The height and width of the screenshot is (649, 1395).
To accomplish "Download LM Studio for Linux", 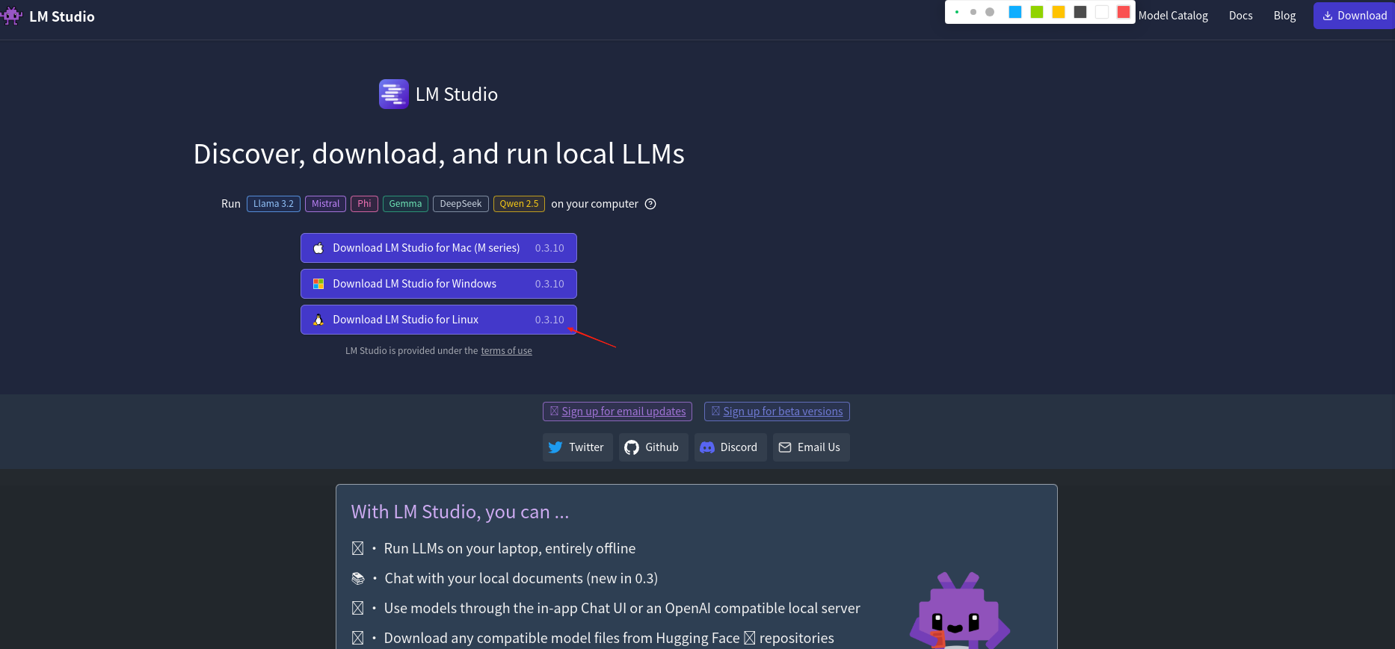I will (439, 320).
